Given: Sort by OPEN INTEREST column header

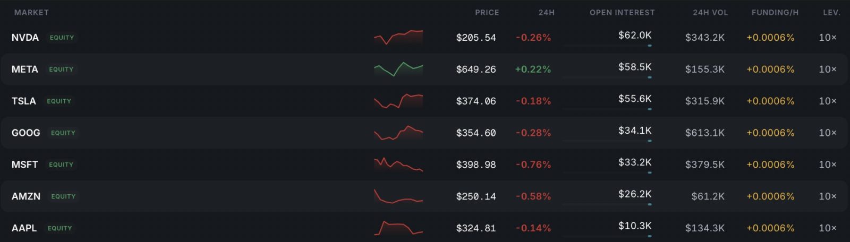Looking at the screenshot, I should pyautogui.click(x=622, y=12).
